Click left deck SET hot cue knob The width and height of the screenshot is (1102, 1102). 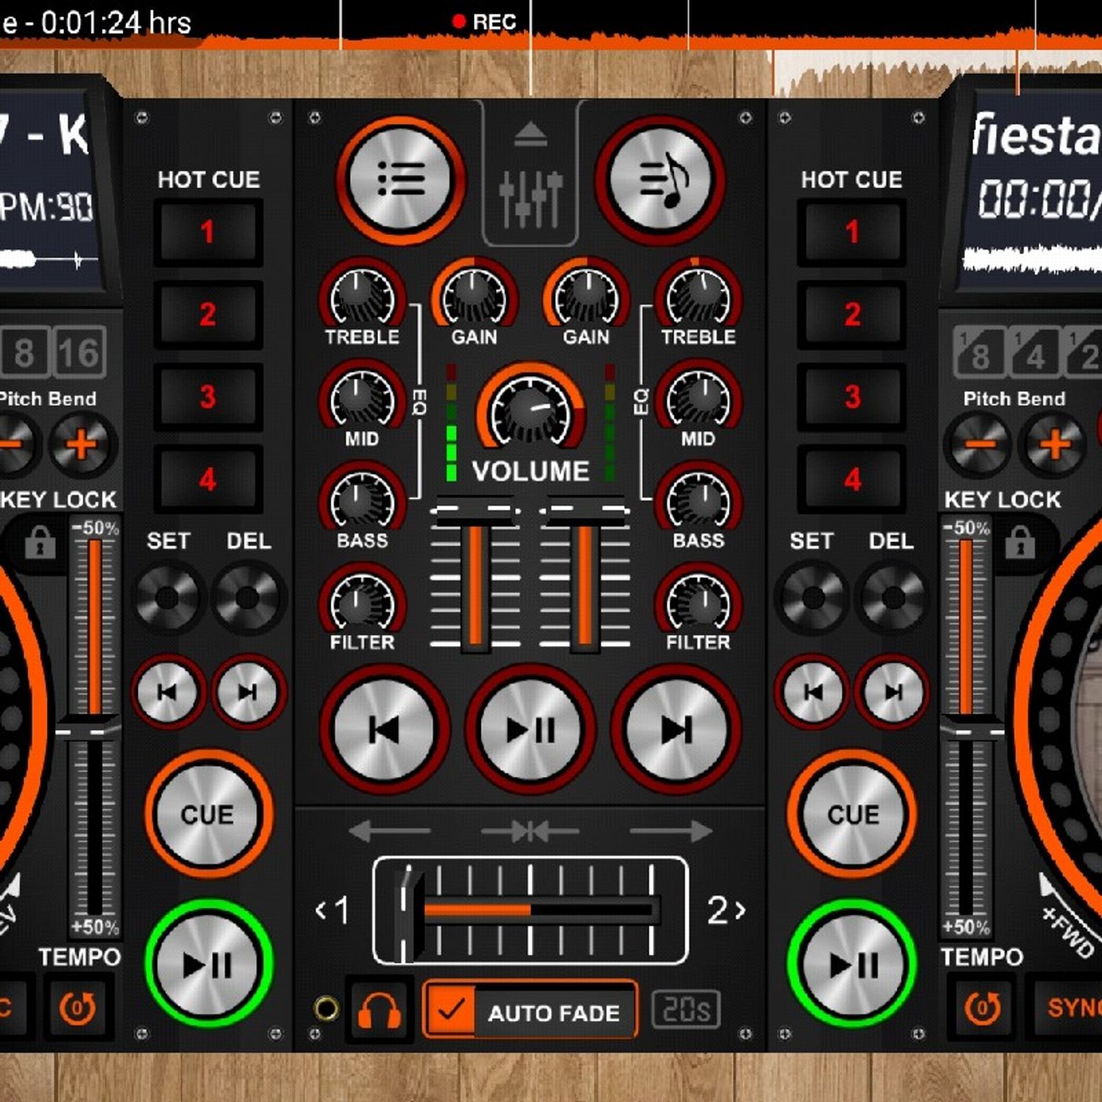pos(167,597)
